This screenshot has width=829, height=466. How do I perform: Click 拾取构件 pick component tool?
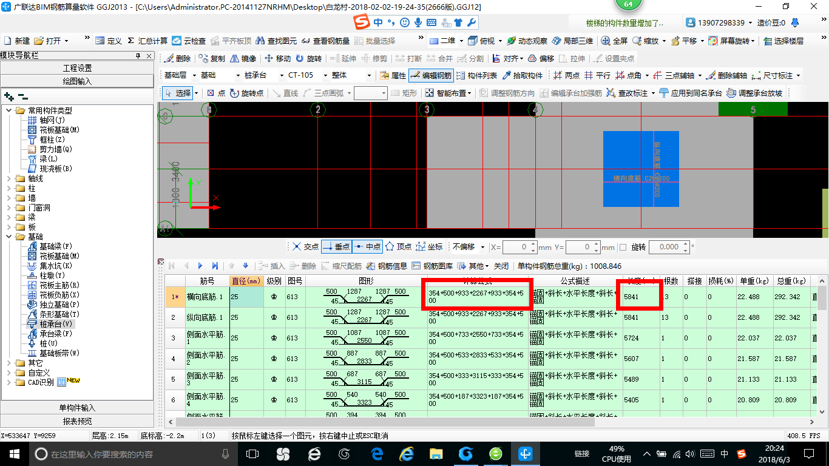[523, 76]
